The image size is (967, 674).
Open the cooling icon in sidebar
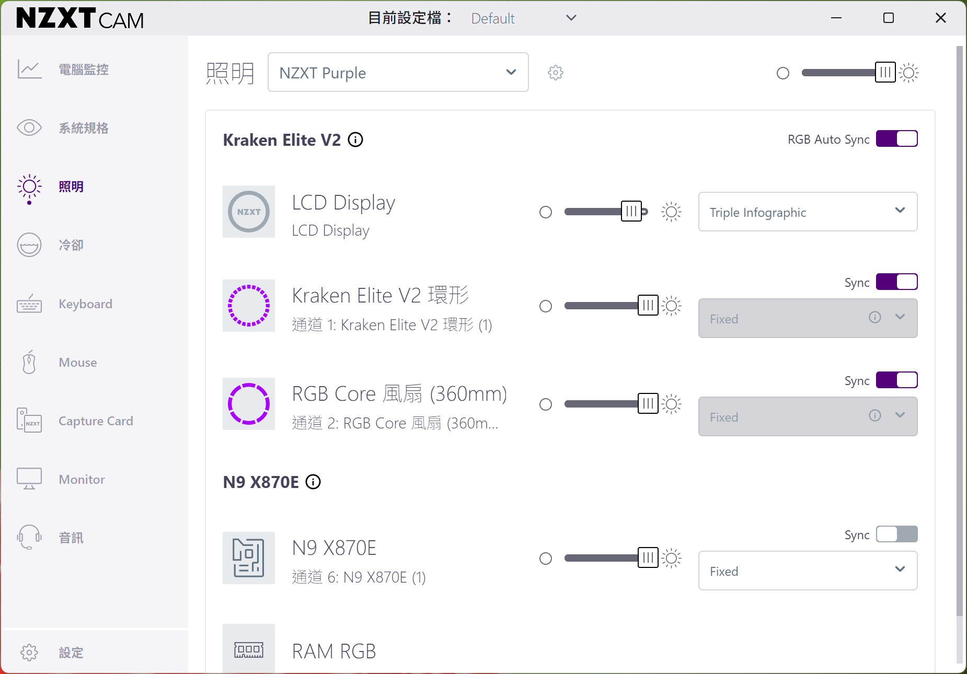pos(29,245)
